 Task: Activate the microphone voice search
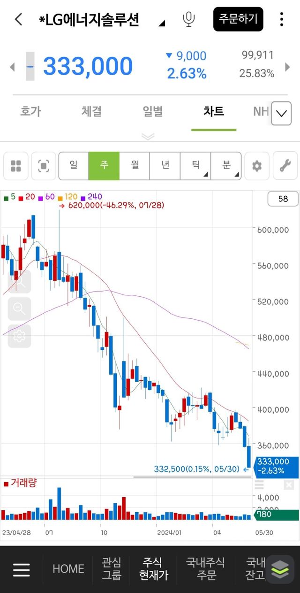[x=188, y=19]
